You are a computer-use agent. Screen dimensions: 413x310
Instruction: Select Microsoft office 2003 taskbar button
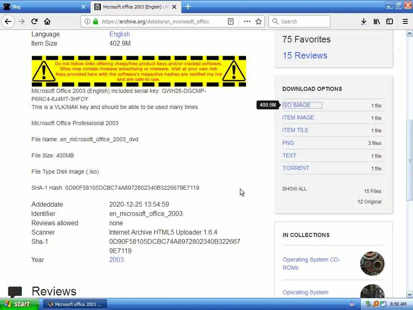(75, 304)
